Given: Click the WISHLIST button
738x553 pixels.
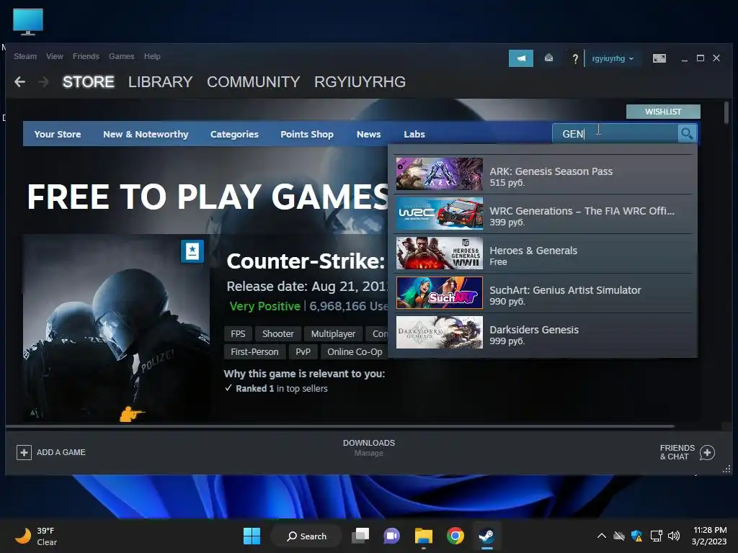Looking at the screenshot, I should 663,112.
